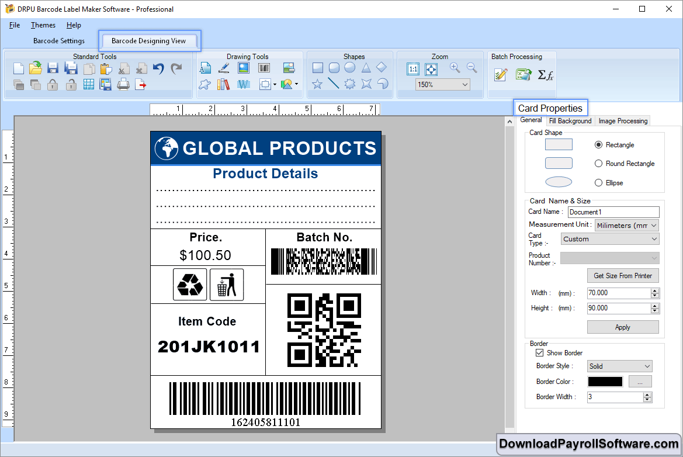Choose the Round Rectangle card shape
Viewport: 683px width, 457px height.
598,164
